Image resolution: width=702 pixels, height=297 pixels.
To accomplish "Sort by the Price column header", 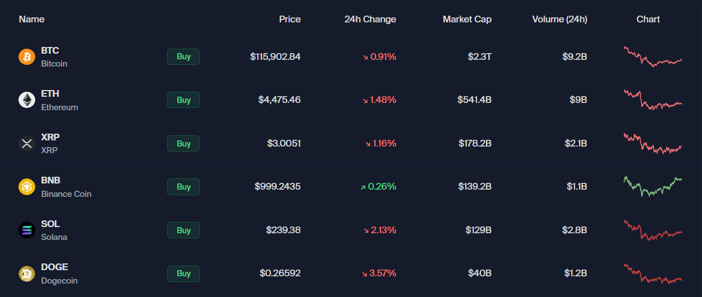I will pos(290,19).
